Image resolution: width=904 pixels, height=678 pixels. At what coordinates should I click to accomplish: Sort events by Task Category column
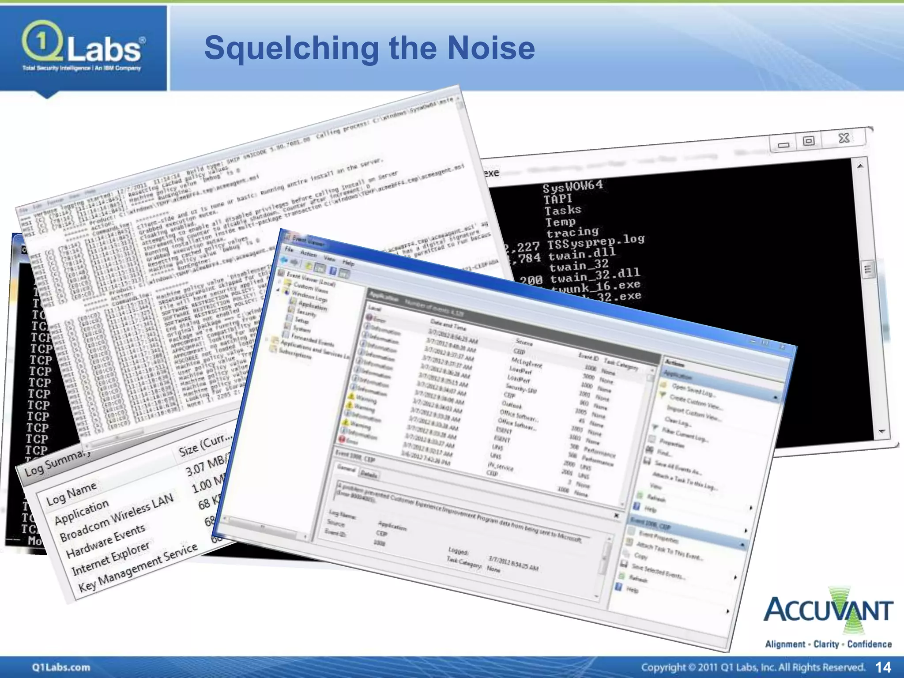pyautogui.click(x=621, y=364)
